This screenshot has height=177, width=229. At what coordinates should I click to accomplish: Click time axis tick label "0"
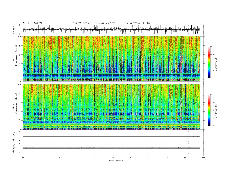pos(23,158)
